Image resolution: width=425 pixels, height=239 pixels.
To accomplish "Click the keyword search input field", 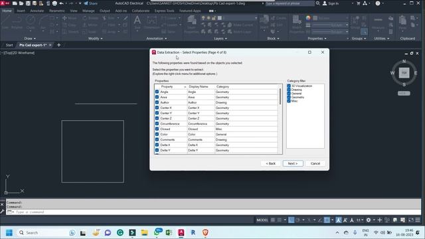I will coord(290,3).
